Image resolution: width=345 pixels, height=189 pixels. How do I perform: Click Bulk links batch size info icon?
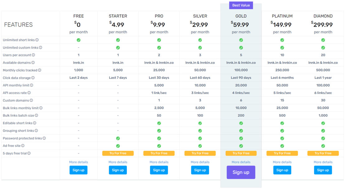(36, 116)
